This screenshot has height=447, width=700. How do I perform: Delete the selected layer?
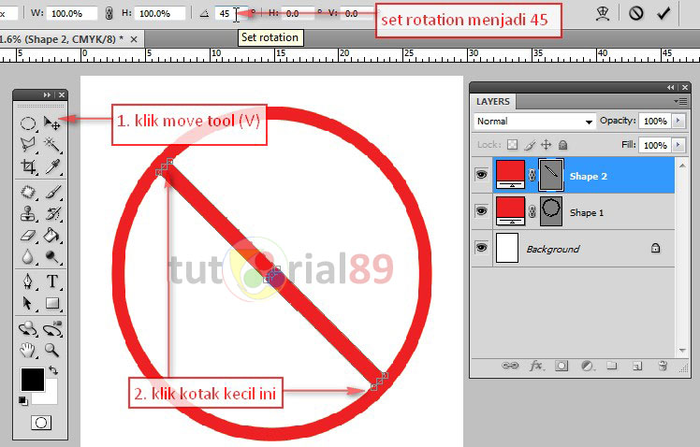(x=663, y=366)
